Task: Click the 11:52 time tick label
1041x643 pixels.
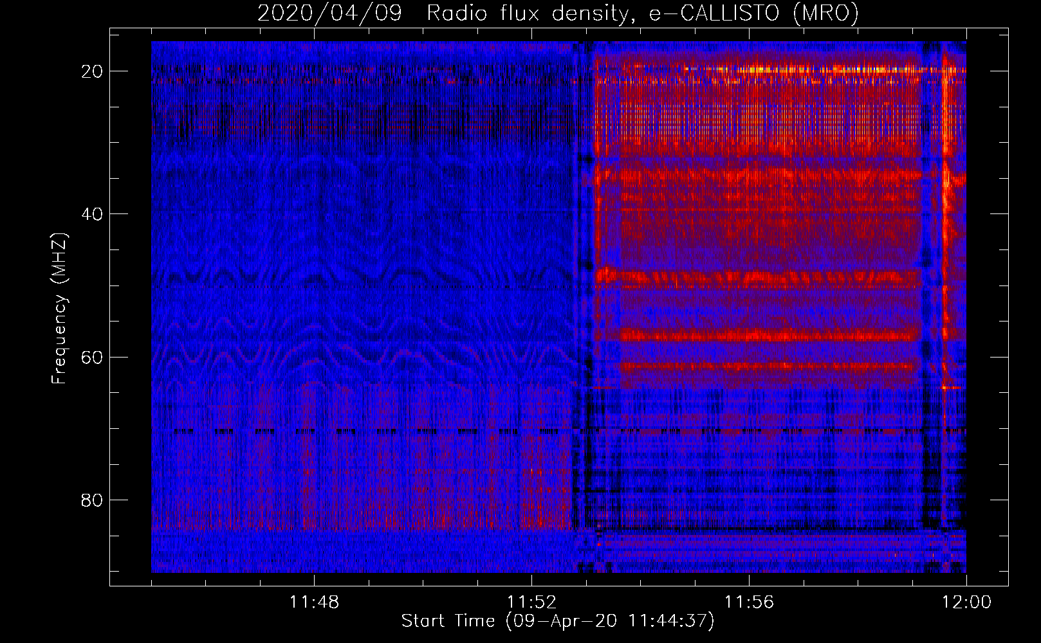Action: (x=531, y=602)
